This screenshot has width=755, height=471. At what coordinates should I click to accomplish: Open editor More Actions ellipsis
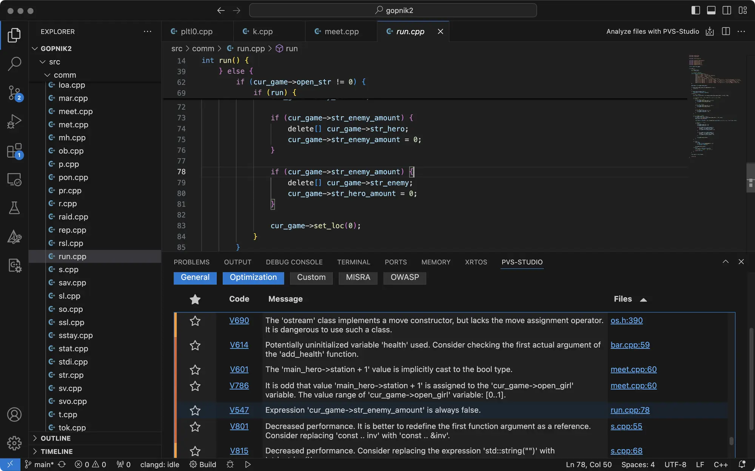tap(741, 31)
